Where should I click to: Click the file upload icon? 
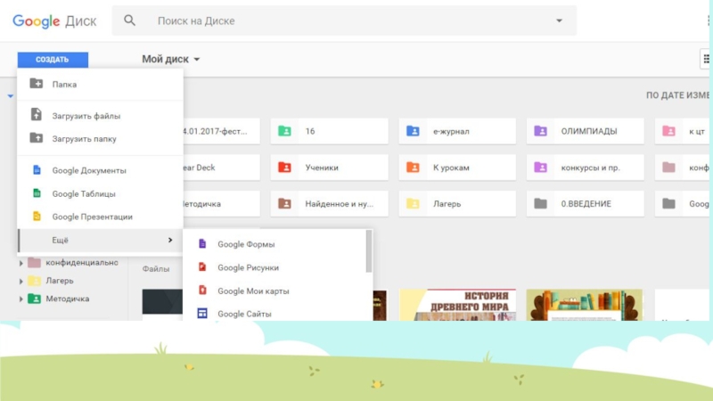[37, 115]
